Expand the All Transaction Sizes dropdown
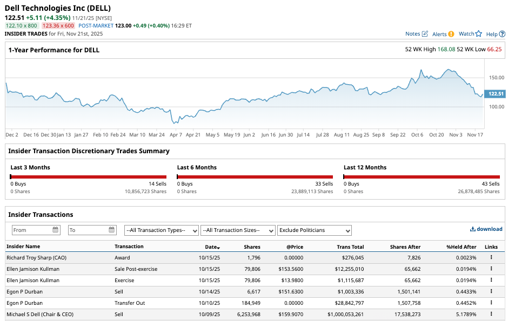 coord(238,230)
